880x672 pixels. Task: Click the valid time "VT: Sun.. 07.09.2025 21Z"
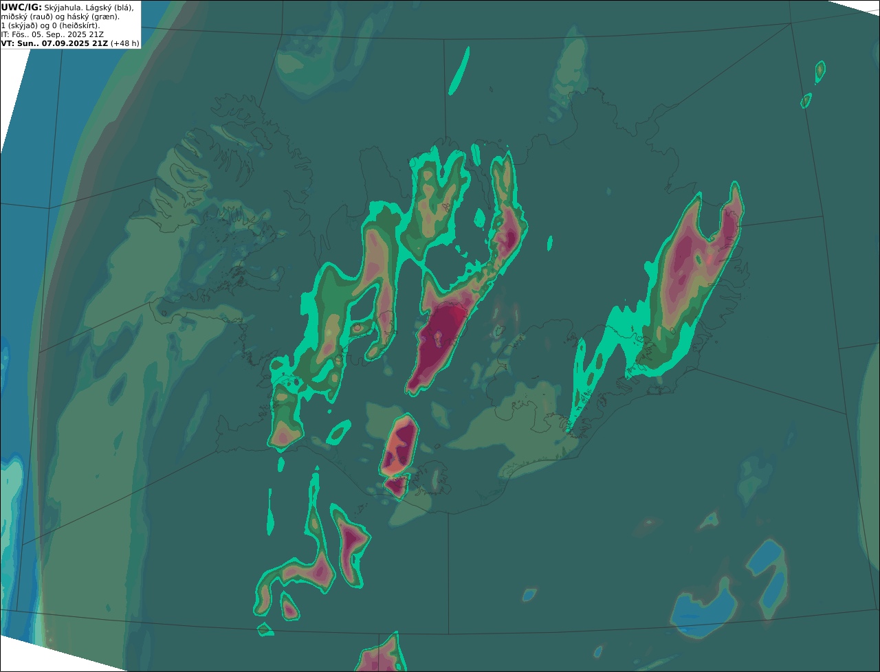coord(54,43)
